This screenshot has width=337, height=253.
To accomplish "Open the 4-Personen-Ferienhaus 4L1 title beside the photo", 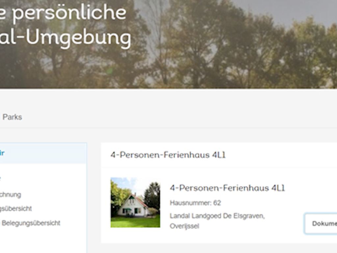I will pyautogui.click(x=227, y=188).
